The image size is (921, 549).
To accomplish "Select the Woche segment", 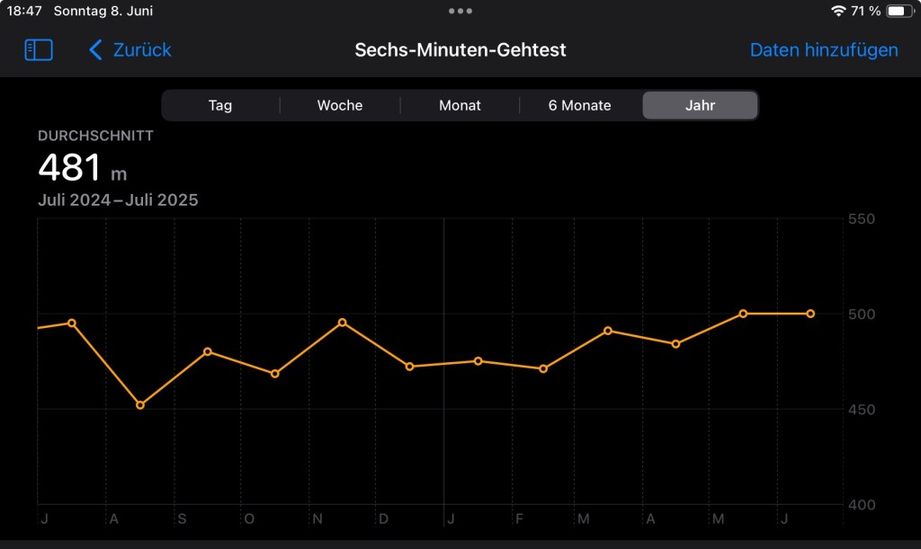I will click(340, 105).
